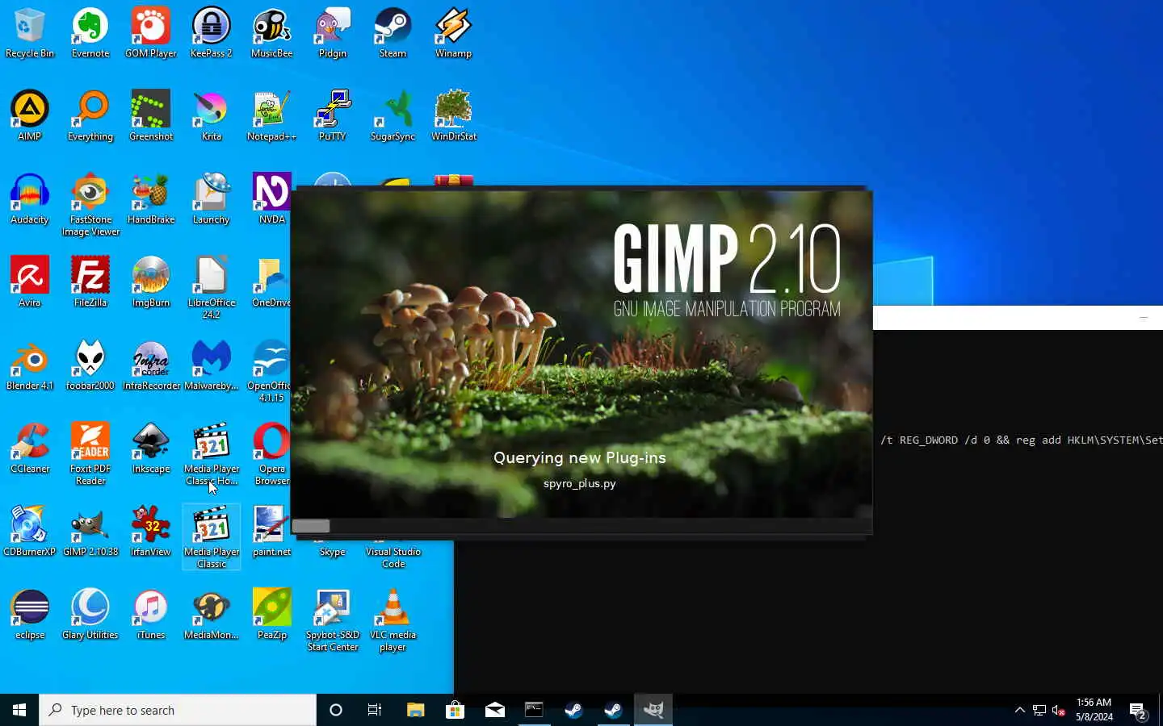
Task: Select the FastStone Image Viewer shortcut
Action: click(90, 205)
